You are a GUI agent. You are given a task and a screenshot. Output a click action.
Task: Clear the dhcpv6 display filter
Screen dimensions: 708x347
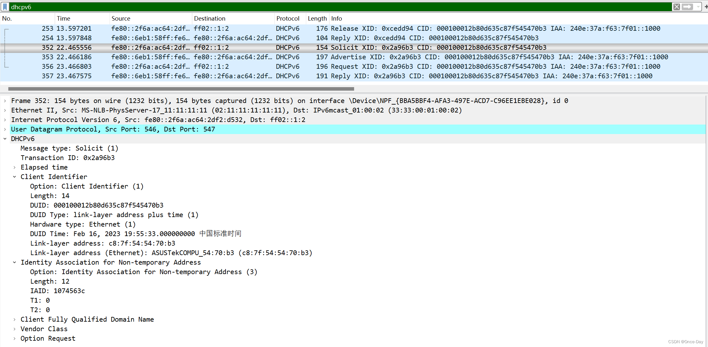(677, 7)
